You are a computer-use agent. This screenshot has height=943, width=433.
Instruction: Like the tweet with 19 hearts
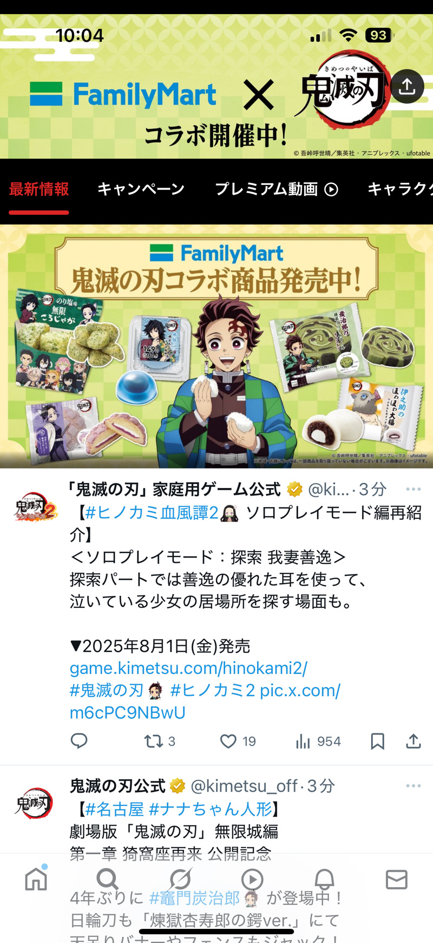[x=238, y=741]
